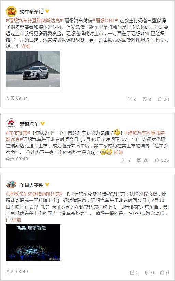Open the white SUV photo thumbnail
Screen dimensions: 175x281
33,69
